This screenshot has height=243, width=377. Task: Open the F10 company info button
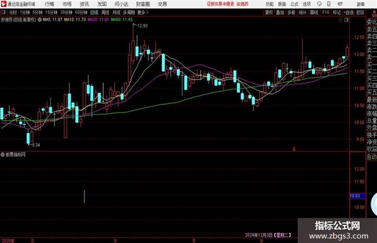pos(326,12)
